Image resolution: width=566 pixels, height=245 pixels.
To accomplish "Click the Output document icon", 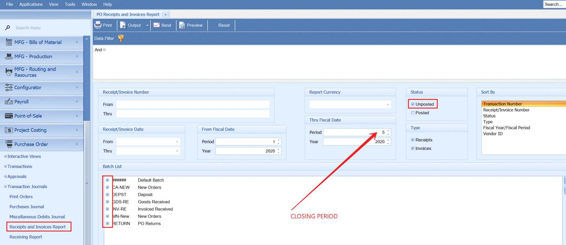I will [x=123, y=25].
